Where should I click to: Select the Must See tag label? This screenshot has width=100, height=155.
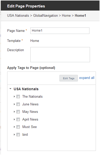(30, 127)
